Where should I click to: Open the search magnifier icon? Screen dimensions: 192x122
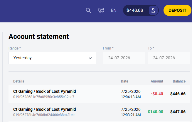pos(88,10)
